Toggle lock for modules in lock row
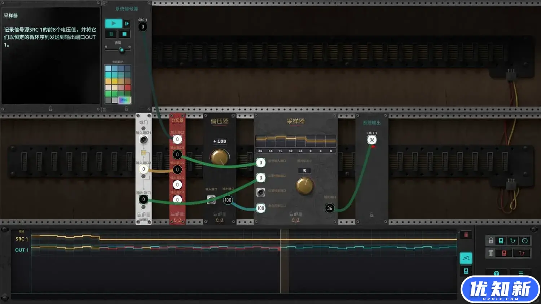The height and width of the screenshot is (304, 541). point(501,241)
